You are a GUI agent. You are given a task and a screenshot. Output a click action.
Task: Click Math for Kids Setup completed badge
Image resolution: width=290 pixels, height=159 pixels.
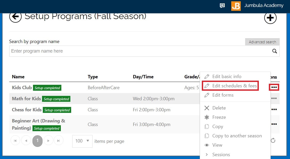click(56, 99)
